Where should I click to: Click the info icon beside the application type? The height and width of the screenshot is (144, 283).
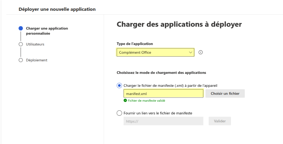coord(201,52)
